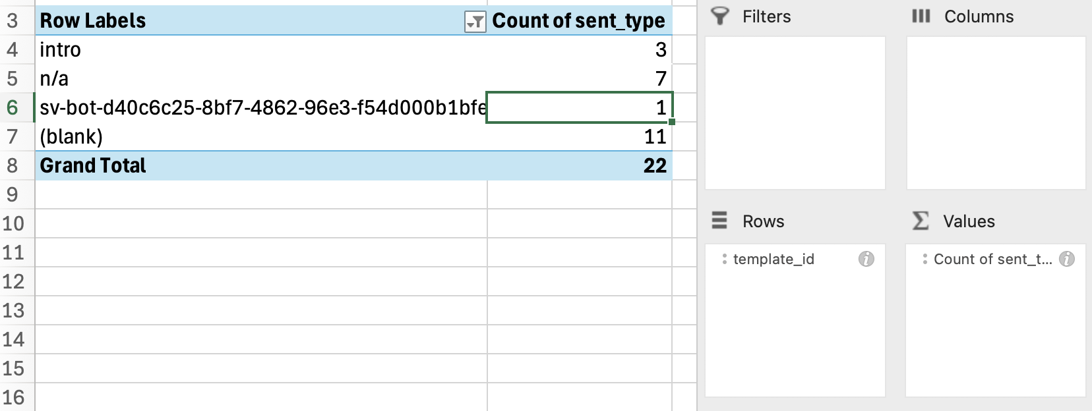
Task: Click the empty Columns drop area
Action: pyautogui.click(x=995, y=113)
